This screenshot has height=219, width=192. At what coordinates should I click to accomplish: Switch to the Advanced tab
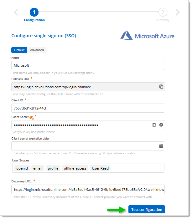tap(37, 50)
